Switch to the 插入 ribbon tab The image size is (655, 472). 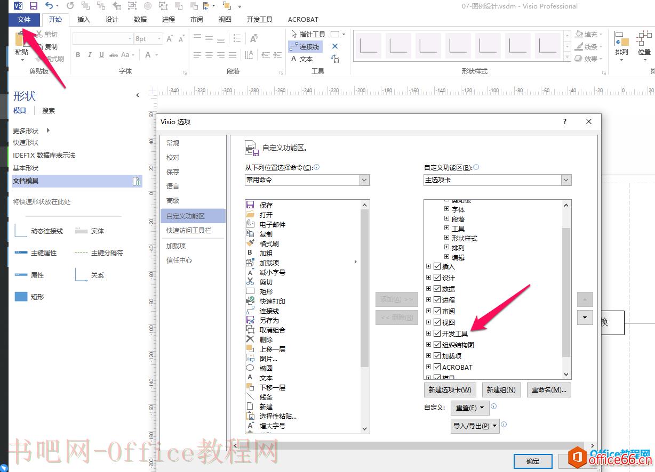click(x=84, y=20)
